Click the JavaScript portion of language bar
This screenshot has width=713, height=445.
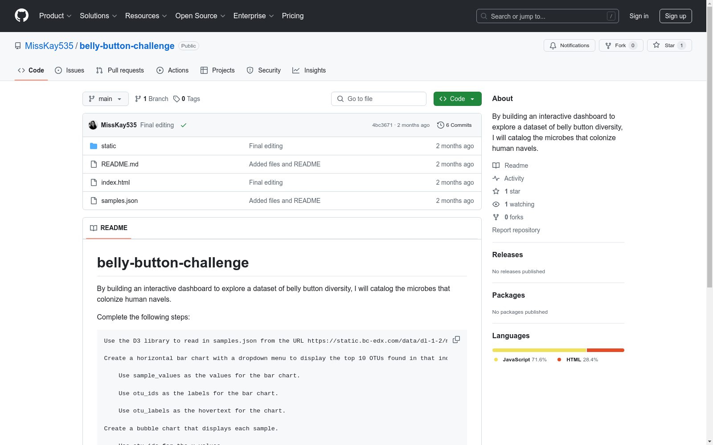[x=539, y=350]
